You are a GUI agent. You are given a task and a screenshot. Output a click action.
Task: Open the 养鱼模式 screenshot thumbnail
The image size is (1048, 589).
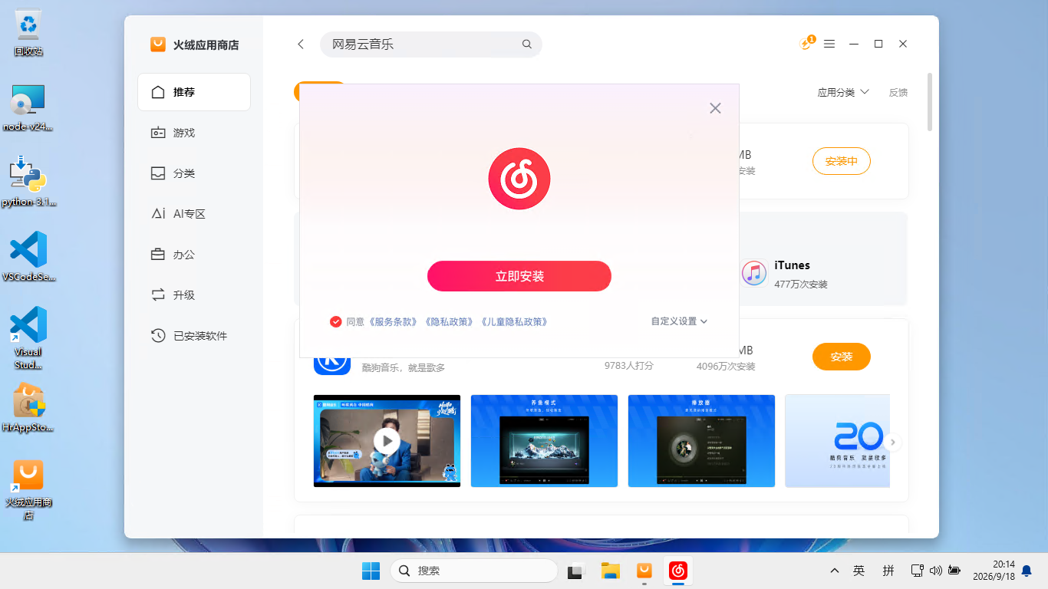point(544,441)
